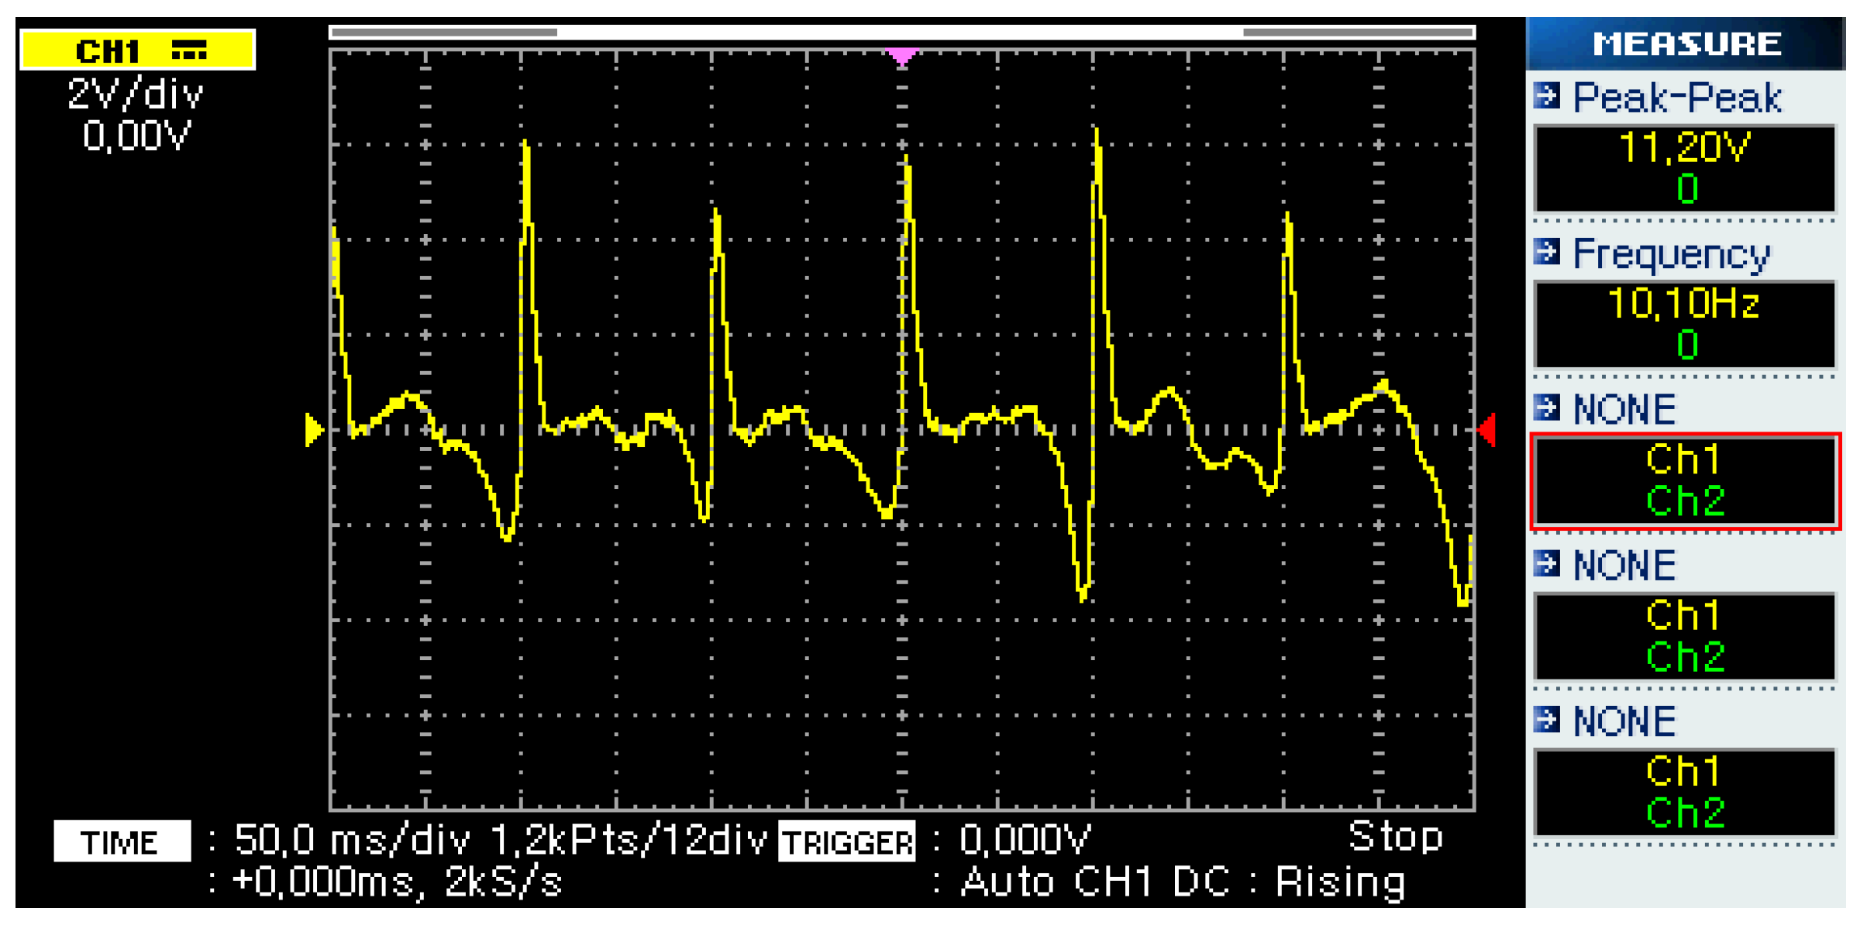This screenshot has width=1867, height=929.
Task: Select the bottom Ch1 Ch2 source box
Action: point(1684,793)
